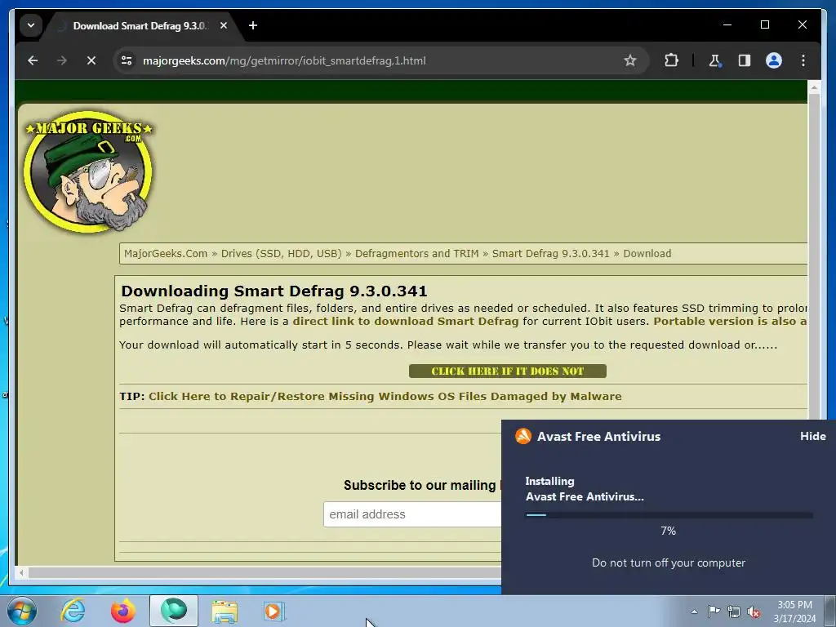Open the network tray icon
This screenshot has width=836, height=627.
coord(734,611)
